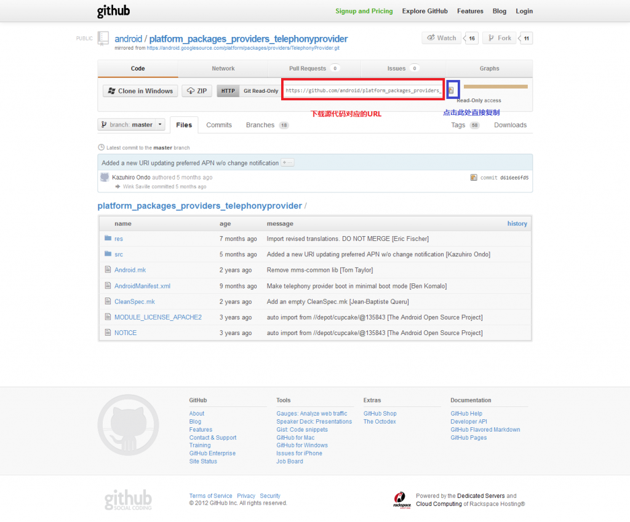The width and height of the screenshot is (630, 522).
Task: Click the file icon for NOTICE
Action: (108, 333)
